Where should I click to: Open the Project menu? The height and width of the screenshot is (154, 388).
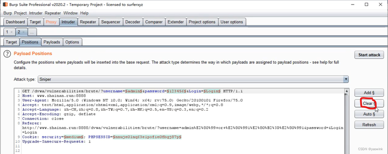(x=20, y=13)
